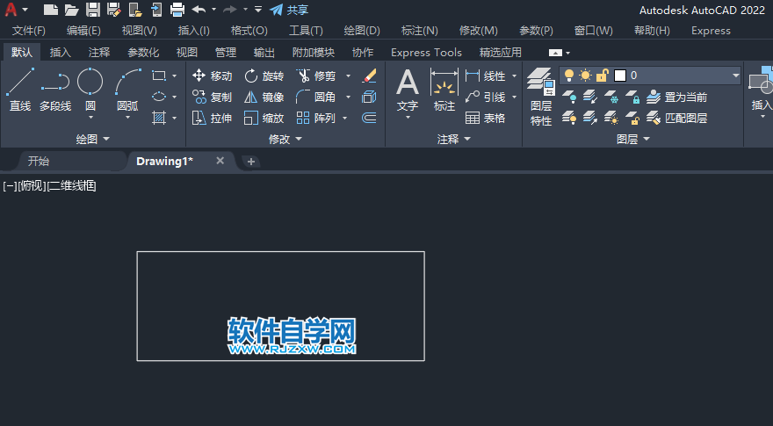The height and width of the screenshot is (426, 773).
Task: Click the Leader (引线) tool
Action: pos(486,97)
